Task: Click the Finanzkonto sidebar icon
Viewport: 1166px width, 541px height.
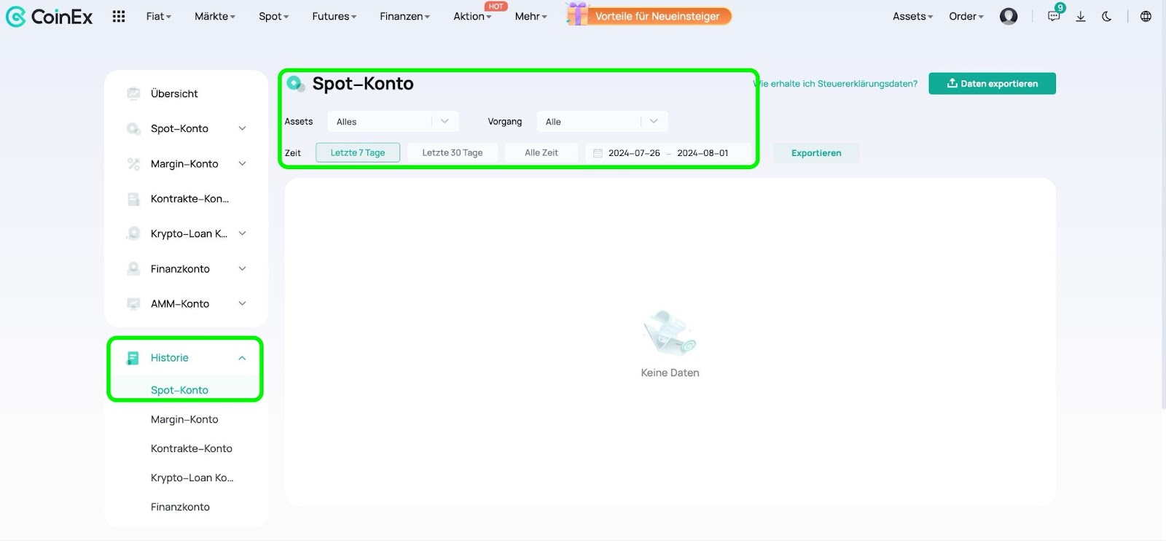Action: [x=133, y=268]
